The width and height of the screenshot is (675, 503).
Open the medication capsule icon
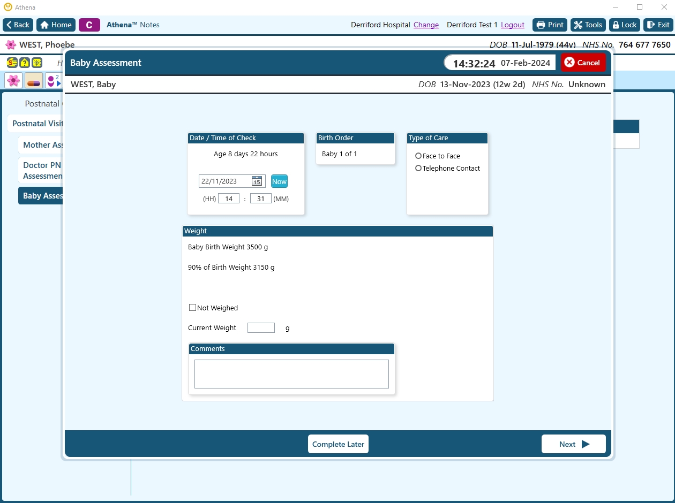34,81
